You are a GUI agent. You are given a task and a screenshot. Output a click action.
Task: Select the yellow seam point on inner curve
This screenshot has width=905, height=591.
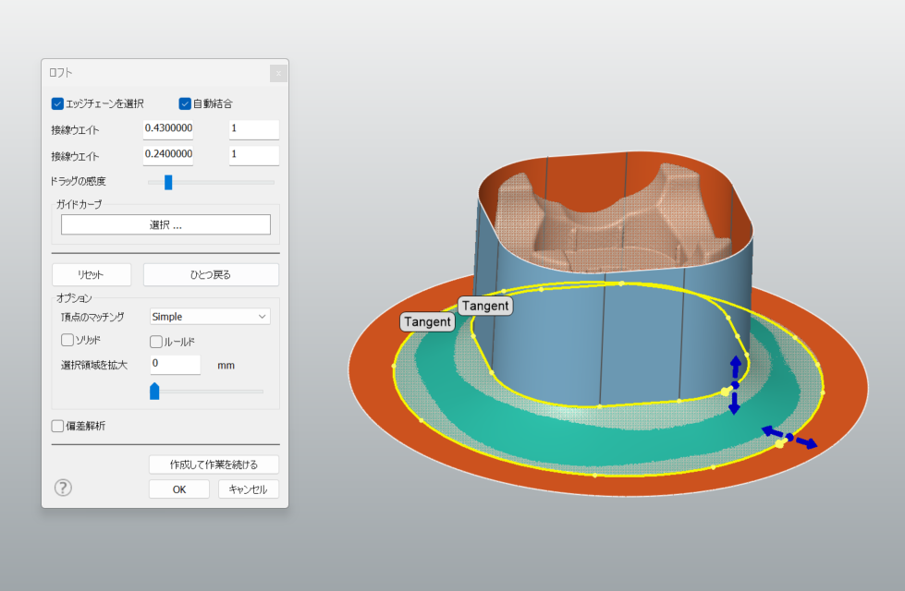pyautogui.click(x=725, y=392)
